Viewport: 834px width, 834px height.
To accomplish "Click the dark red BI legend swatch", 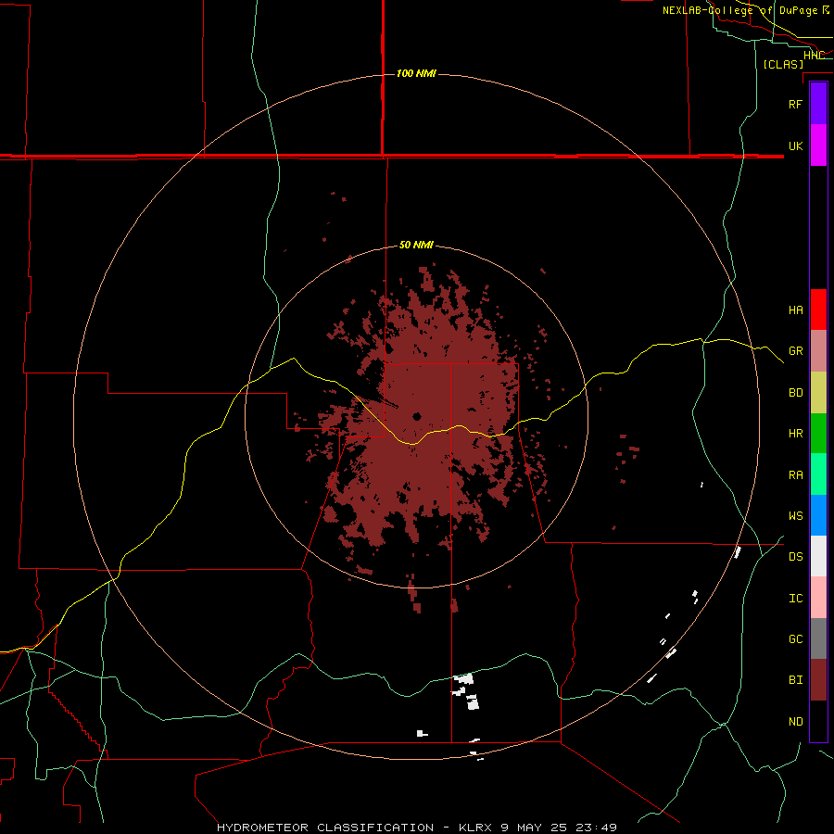I will point(818,680).
